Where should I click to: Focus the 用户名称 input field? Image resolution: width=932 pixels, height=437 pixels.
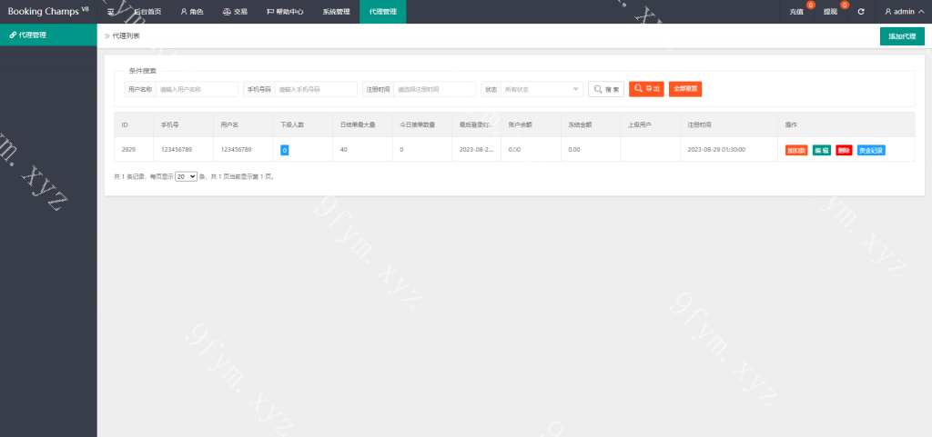coord(197,89)
